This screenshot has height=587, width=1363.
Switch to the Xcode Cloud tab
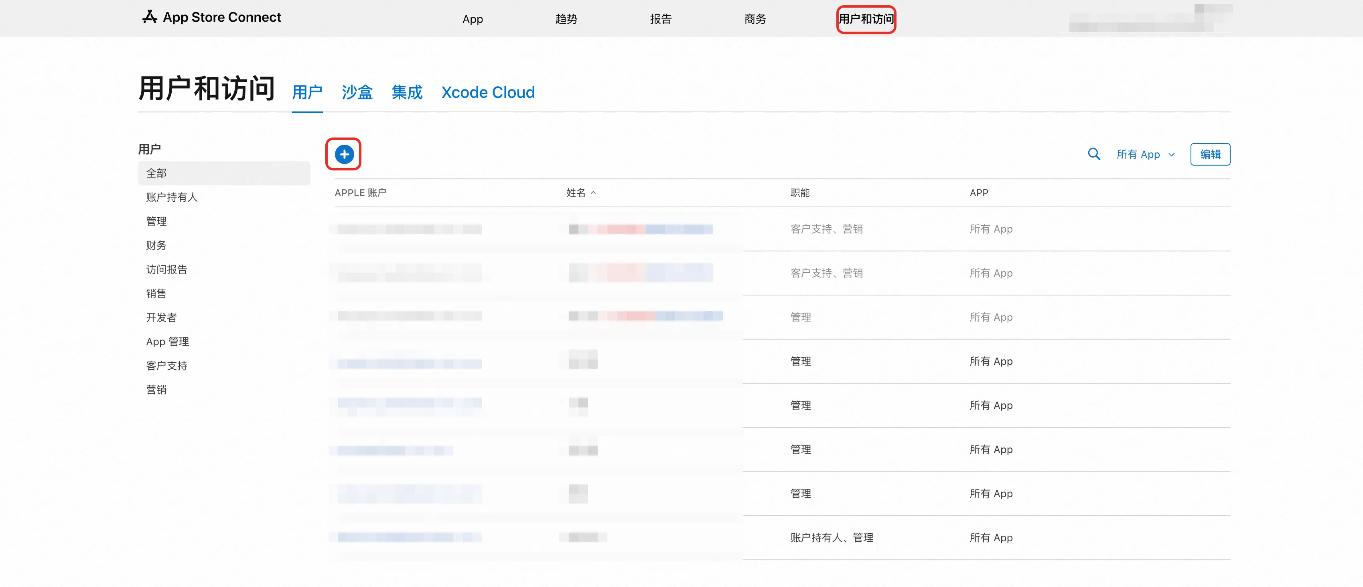pos(488,93)
